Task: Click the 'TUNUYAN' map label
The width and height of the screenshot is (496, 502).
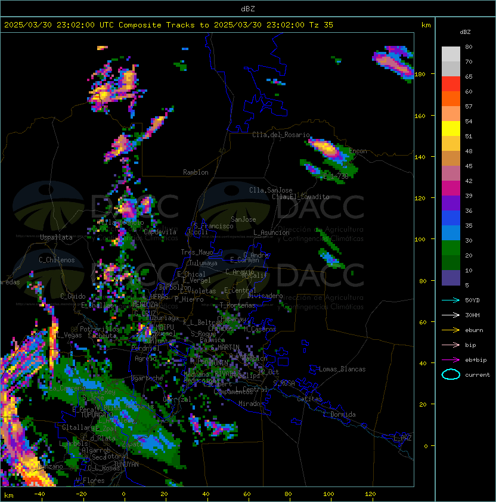Action: (126, 464)
